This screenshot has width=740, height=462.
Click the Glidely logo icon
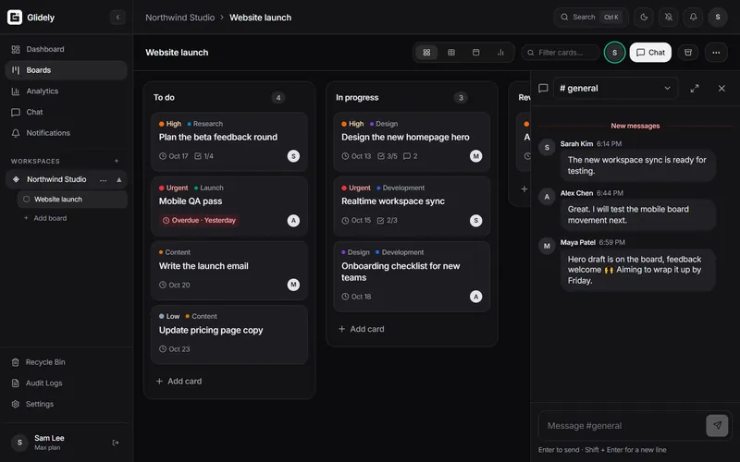[x=15, y=18]
